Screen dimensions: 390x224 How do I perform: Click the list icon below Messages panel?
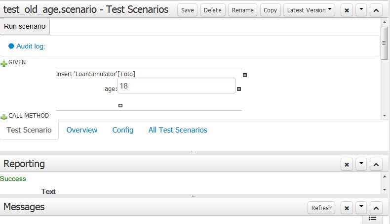tap(373, 218)
